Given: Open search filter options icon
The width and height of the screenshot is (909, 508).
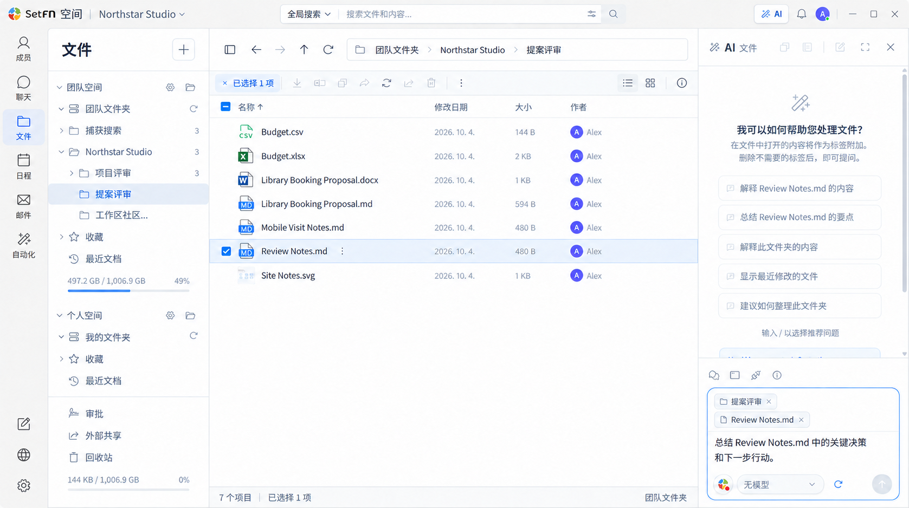Looking at the screenshot, I should tap(592, 14).
